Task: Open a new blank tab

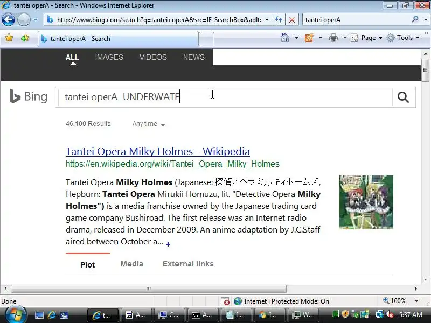Action: [206, 39]
